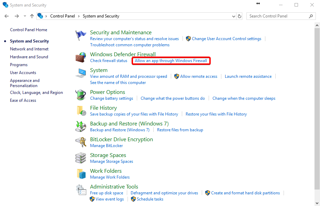
Task: Open Change User Account Control settings
Action: tap(226, 39)
